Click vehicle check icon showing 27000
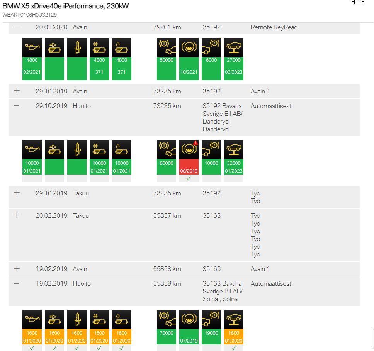374x351 pixels. tap(234, 47)
